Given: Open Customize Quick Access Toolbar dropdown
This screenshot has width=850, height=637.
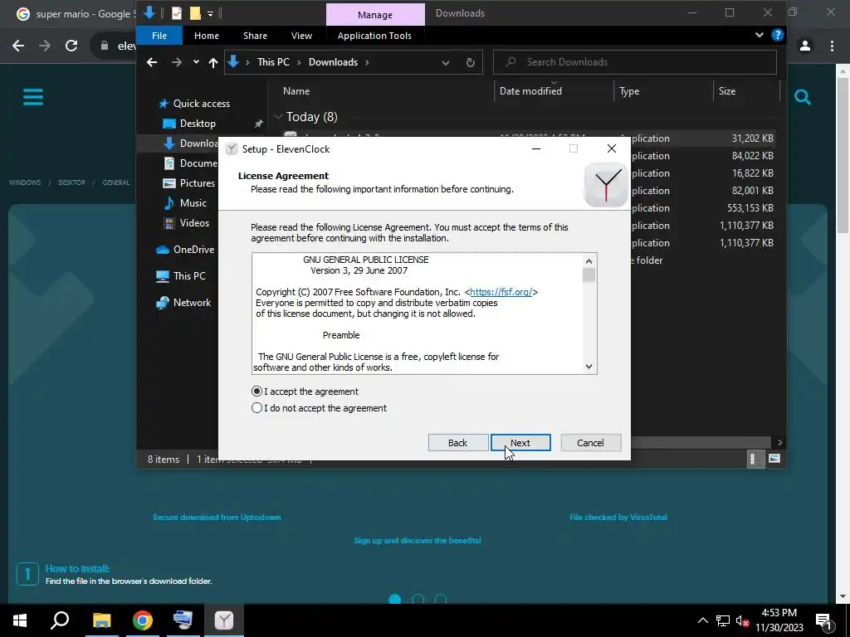Looking at the screenshot, I should point(210,13).
